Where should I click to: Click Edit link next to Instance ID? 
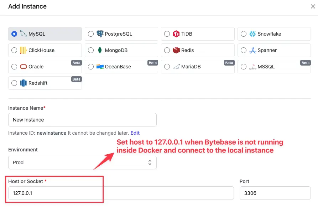pos(135,133)
